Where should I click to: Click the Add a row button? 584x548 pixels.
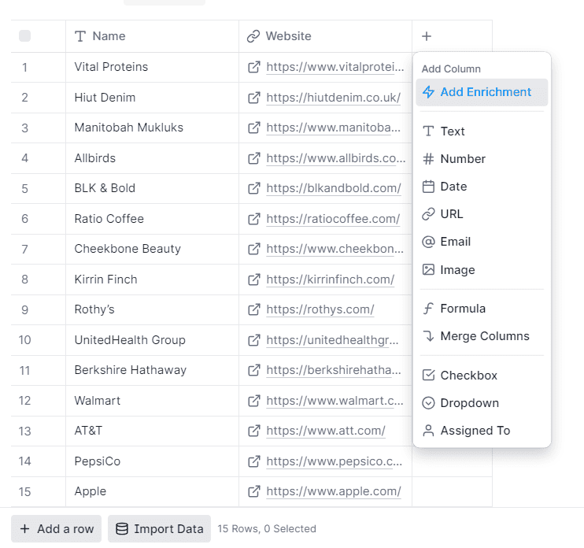click(57, 529)
